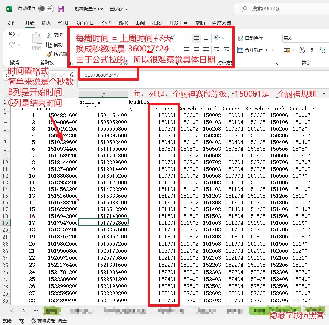Switch to the 数据 ribbon tab
Image resolution: width=329 pixels, height=325 pixels.
[123, 23]
